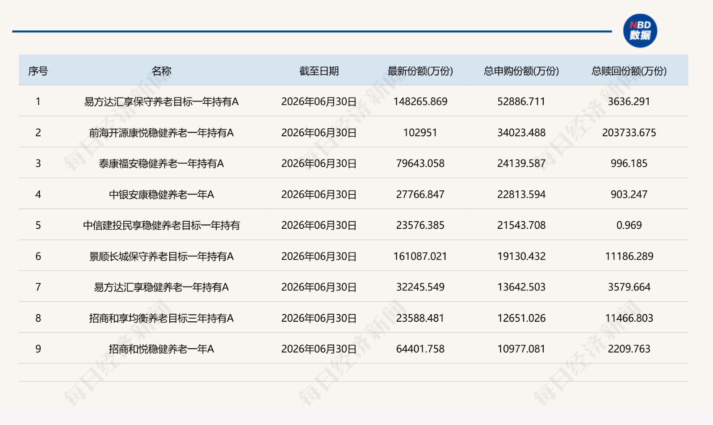This screenshot has width=713, height=425.
Task: Select latest share value 161087.021
Action: pos(420,257)
